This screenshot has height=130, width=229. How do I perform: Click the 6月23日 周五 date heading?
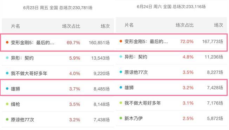pos(36,8)
